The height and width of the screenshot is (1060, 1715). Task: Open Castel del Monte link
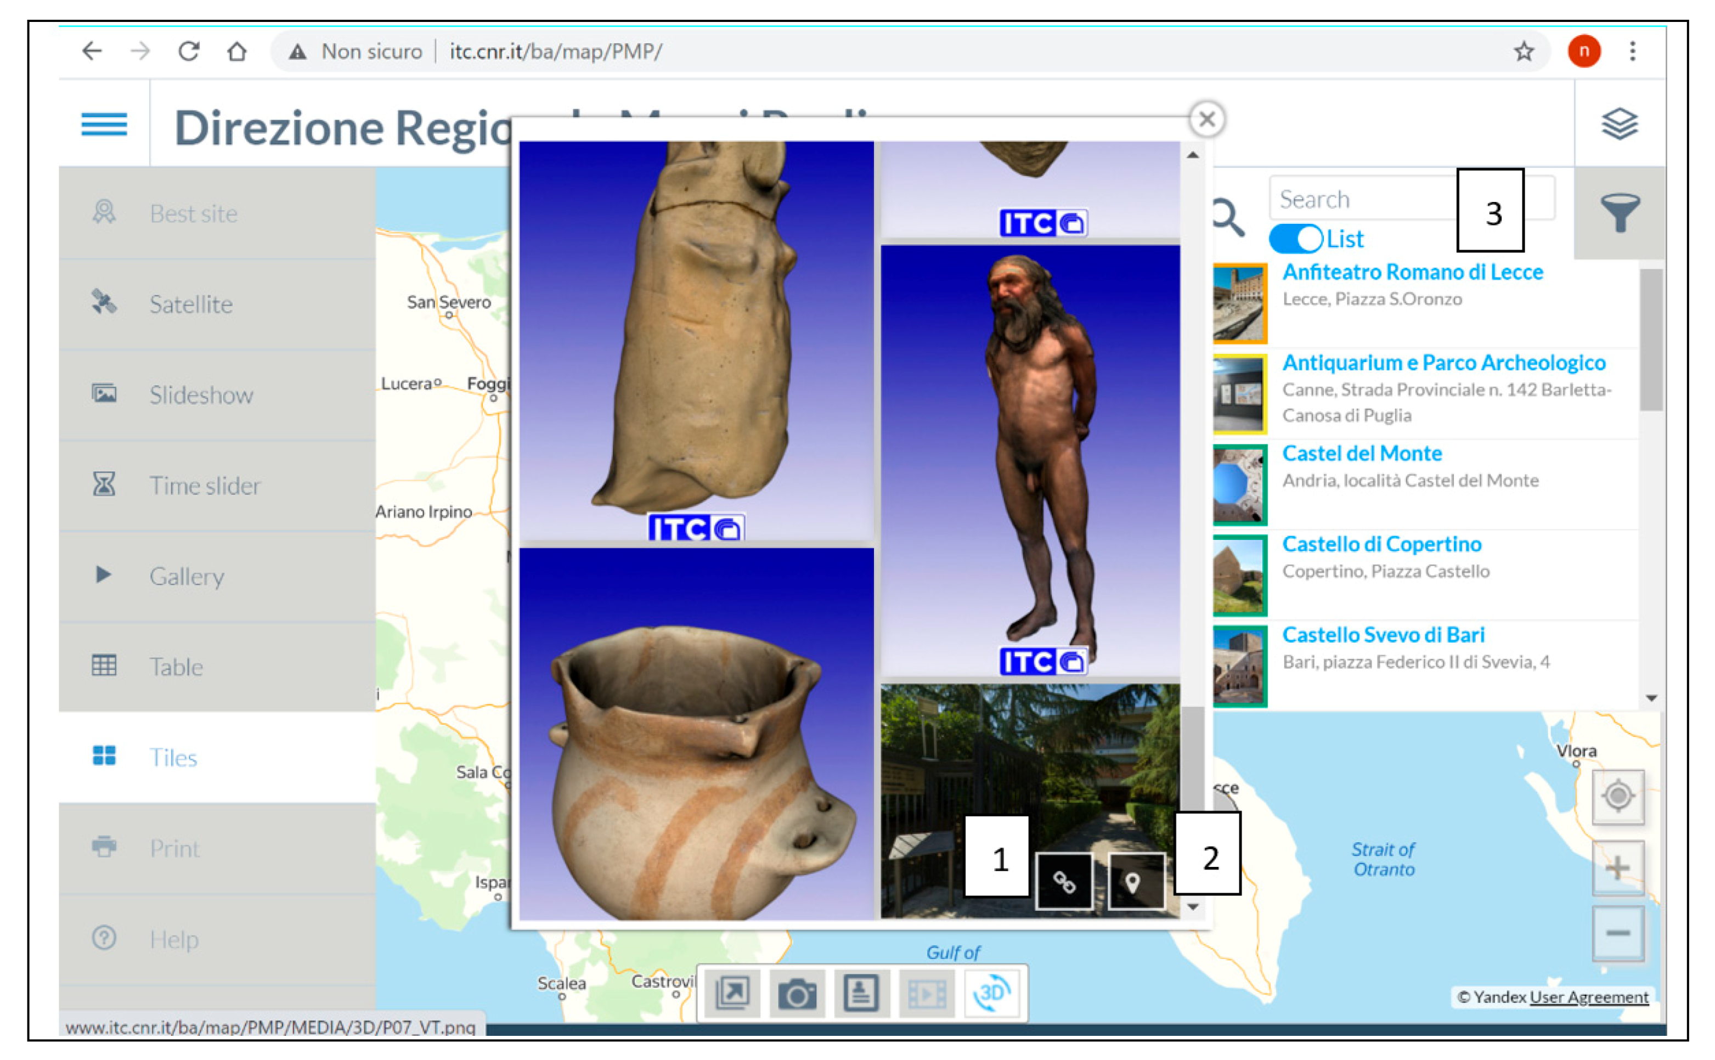(1362, 454)
